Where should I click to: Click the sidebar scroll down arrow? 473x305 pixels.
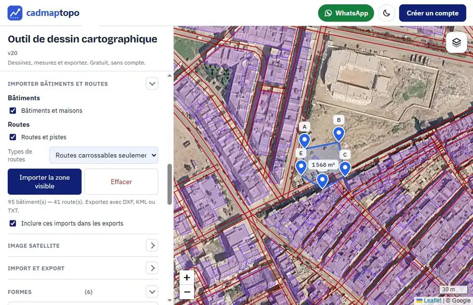point(170,300)
